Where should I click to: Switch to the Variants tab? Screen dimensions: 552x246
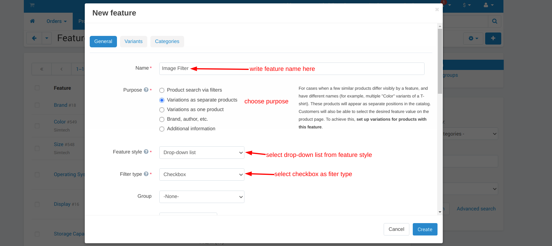coord(133,41)
